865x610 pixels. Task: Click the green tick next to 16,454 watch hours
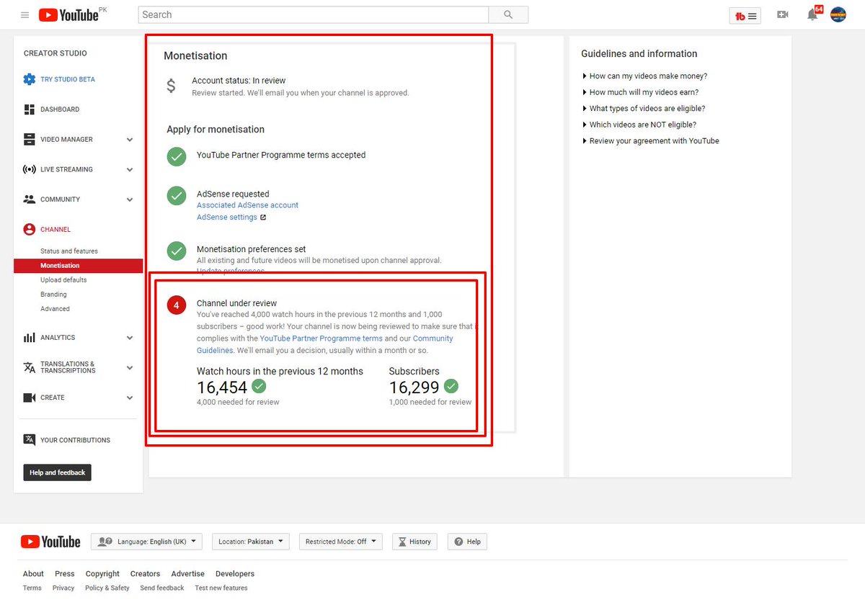pos(259,386)
